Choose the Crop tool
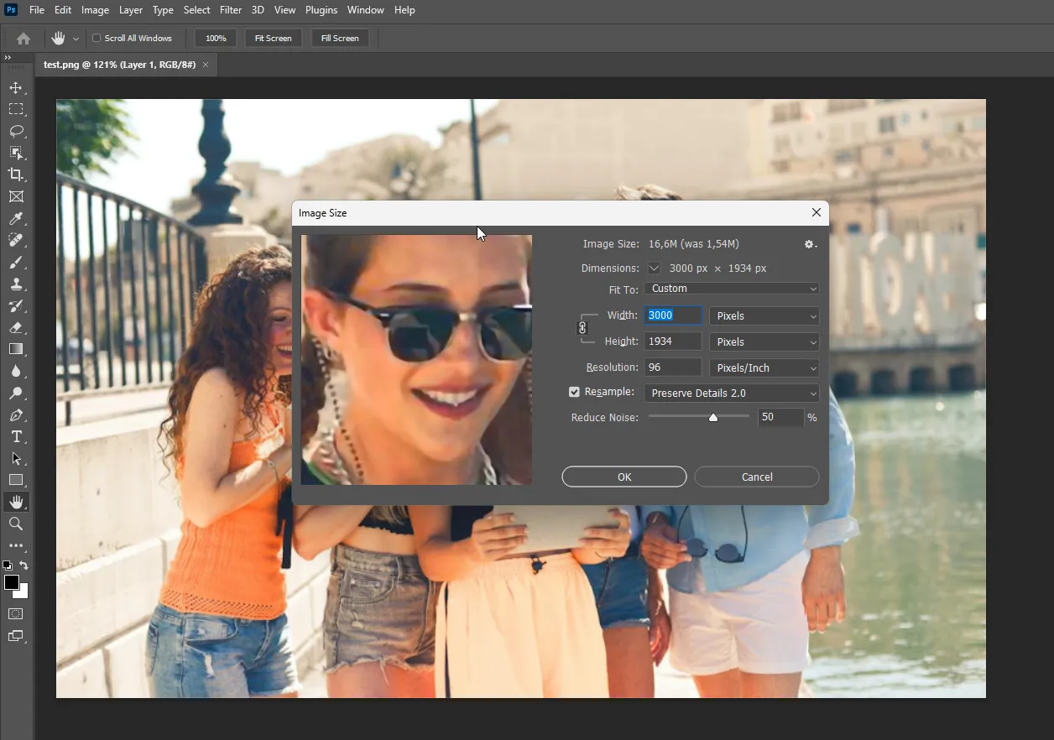The image size is (1054, 740). tap(17, 175)
